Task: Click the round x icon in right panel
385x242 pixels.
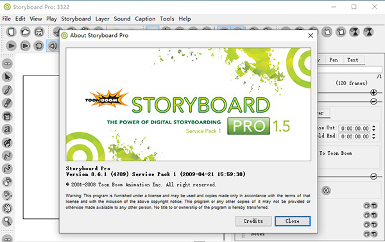Action: point(326,190)
